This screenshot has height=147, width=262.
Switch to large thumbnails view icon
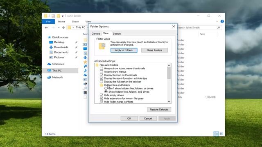pyautogui.click(x=221, y=134)
